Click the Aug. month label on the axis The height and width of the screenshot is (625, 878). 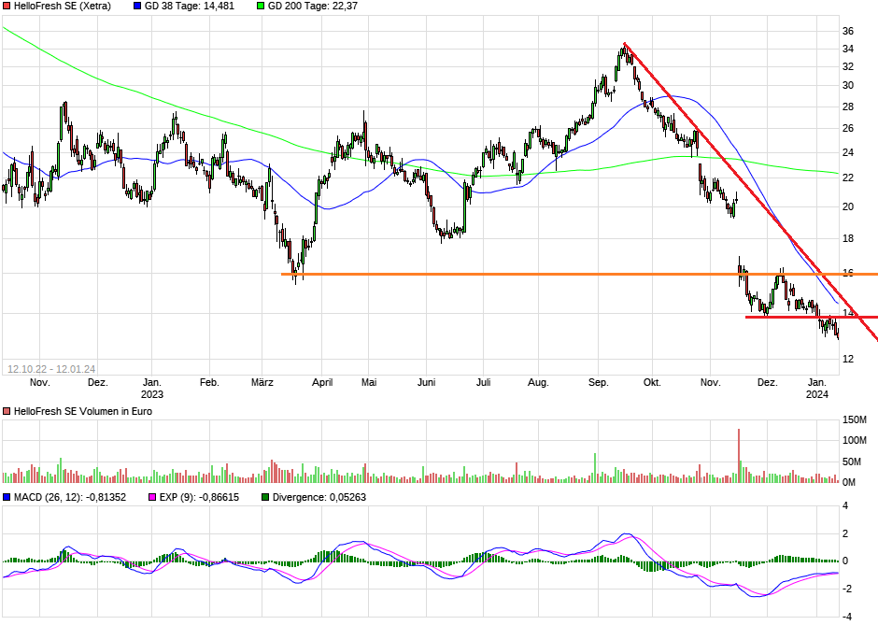[x=538, y=382]
